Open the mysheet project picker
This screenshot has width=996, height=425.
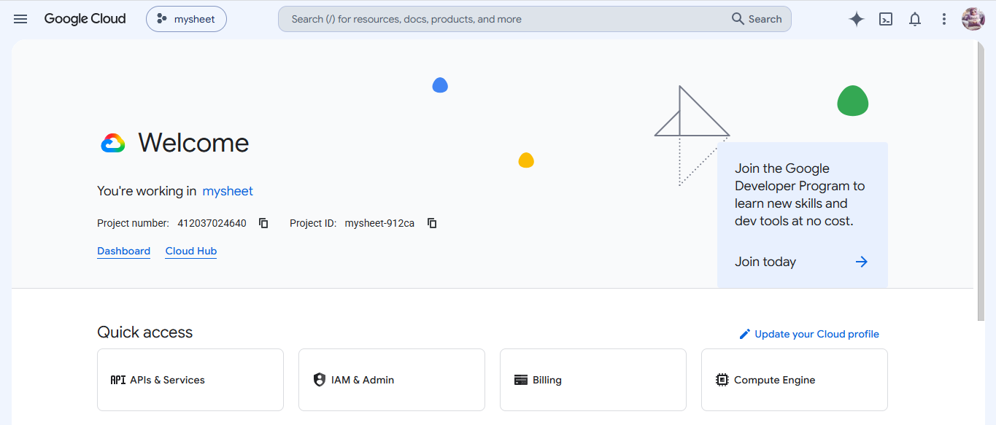[x=186, y=19]
